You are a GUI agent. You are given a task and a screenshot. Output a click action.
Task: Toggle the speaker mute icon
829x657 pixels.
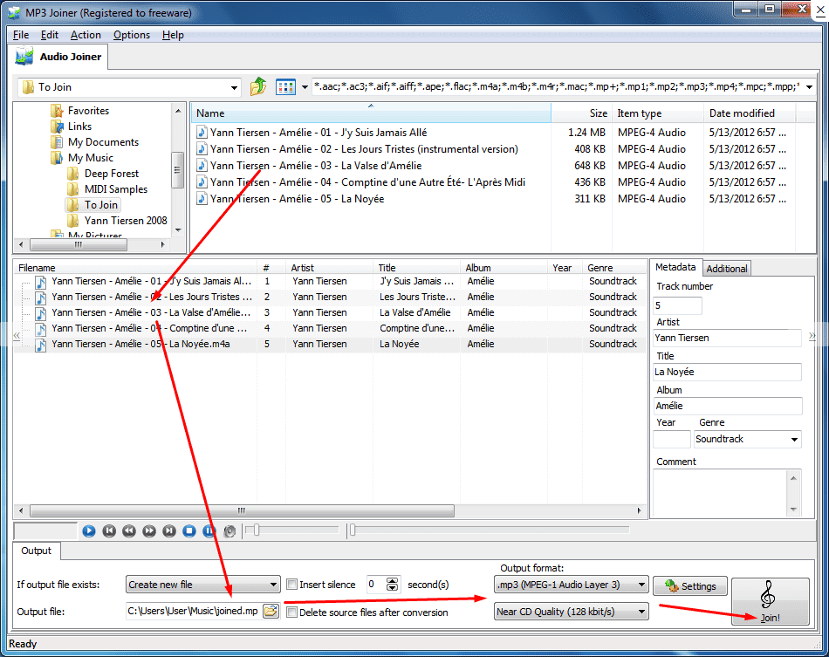pos(230,530)
